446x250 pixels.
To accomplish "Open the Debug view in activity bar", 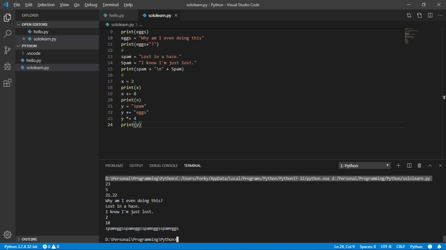I will coord(8,66).
